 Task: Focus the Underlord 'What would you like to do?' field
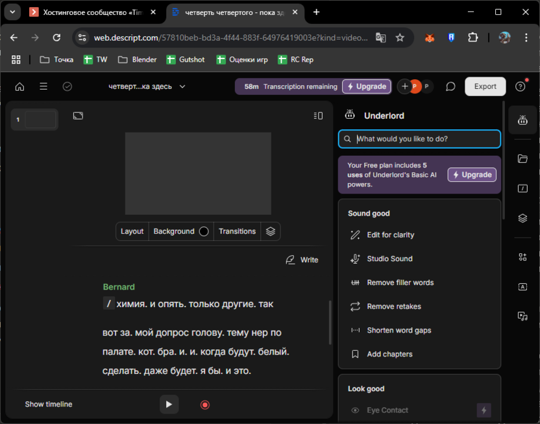pos(425,139)
